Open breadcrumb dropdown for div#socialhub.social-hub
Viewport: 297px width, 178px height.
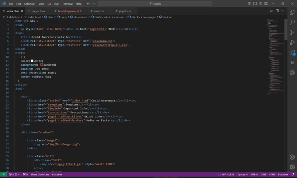pos(107,17)
